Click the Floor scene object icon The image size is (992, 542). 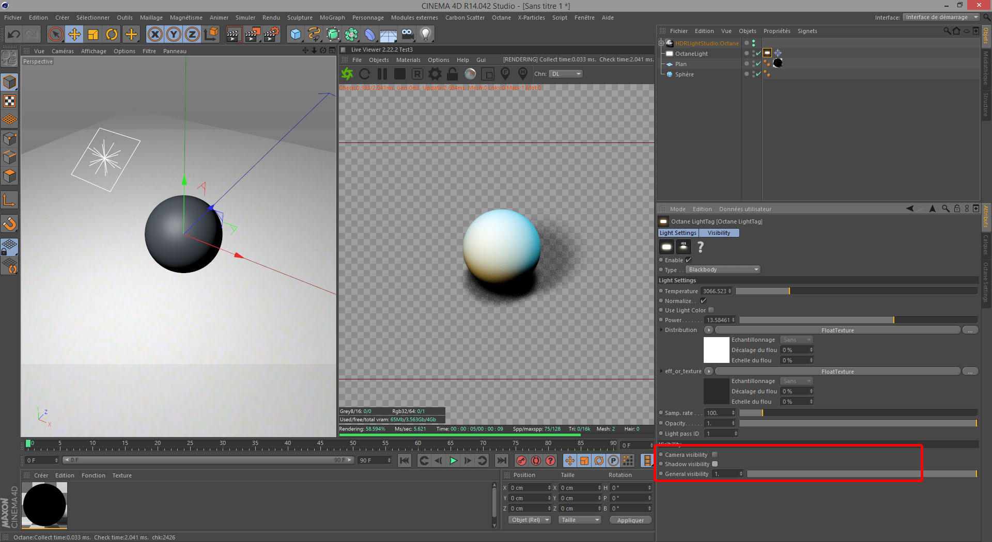click(389, 35)
